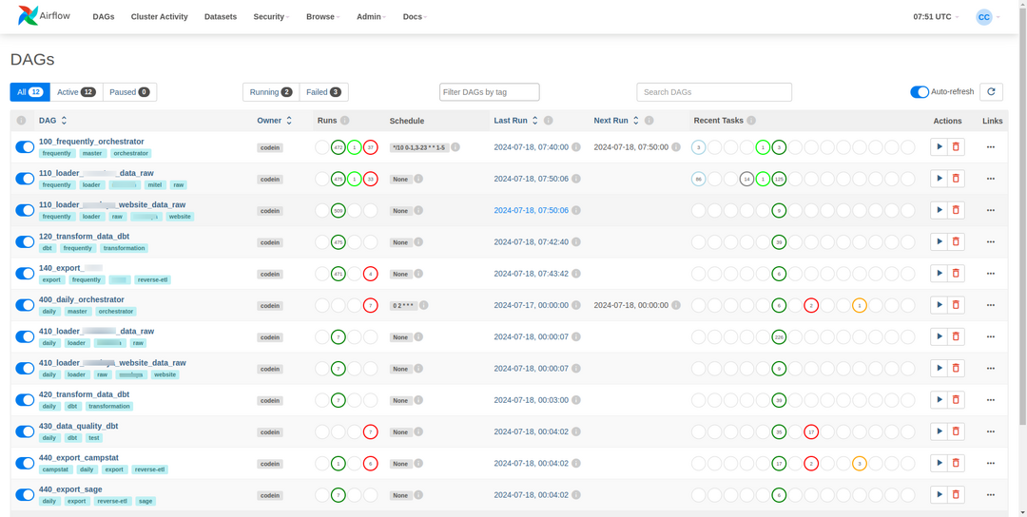
Task: Open the Security dropdown menu
Action: (271, 17)
